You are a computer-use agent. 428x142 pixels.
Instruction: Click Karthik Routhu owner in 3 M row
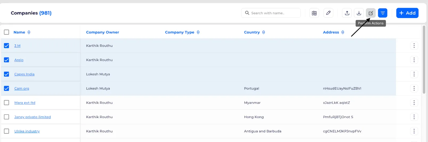click(x=99, y=46)
